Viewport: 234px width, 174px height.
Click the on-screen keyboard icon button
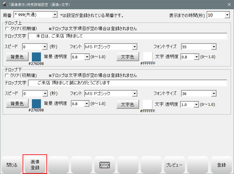coord(104,165)
